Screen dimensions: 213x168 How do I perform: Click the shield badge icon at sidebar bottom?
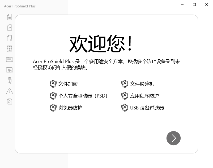(9, 101)
